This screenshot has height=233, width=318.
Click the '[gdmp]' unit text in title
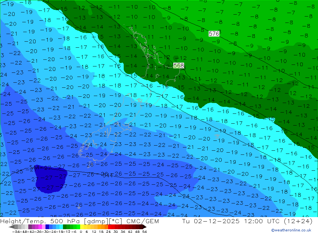[96, 221]
